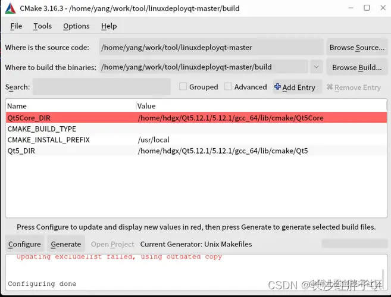Click the Generate button
This screenshot has height=297, width=391.
[66, 244]
